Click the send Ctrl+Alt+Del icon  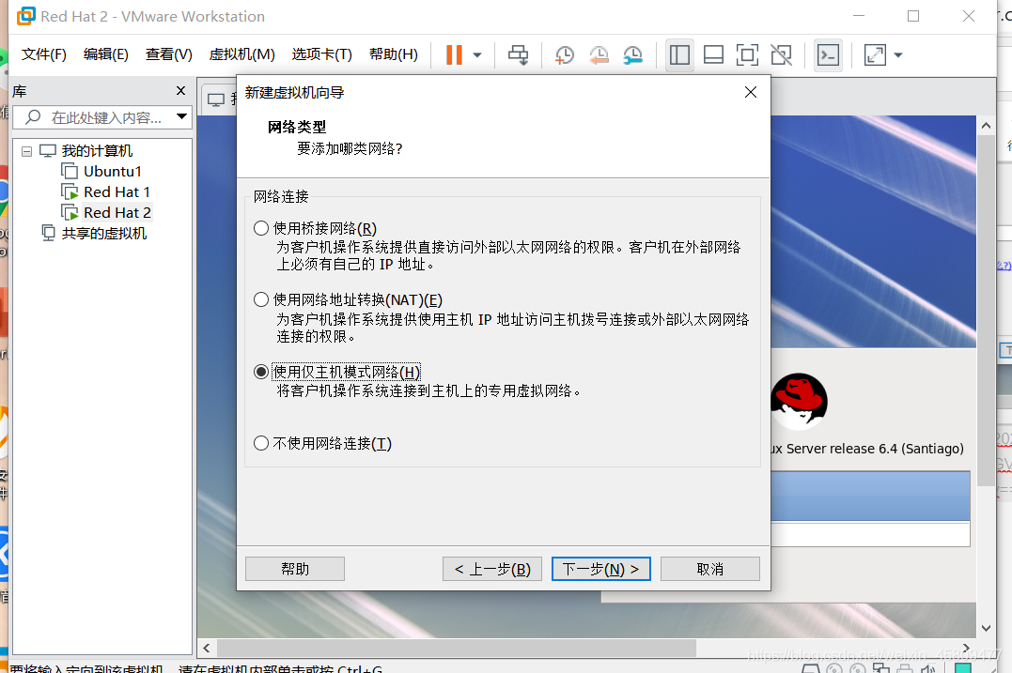(518, 54)
